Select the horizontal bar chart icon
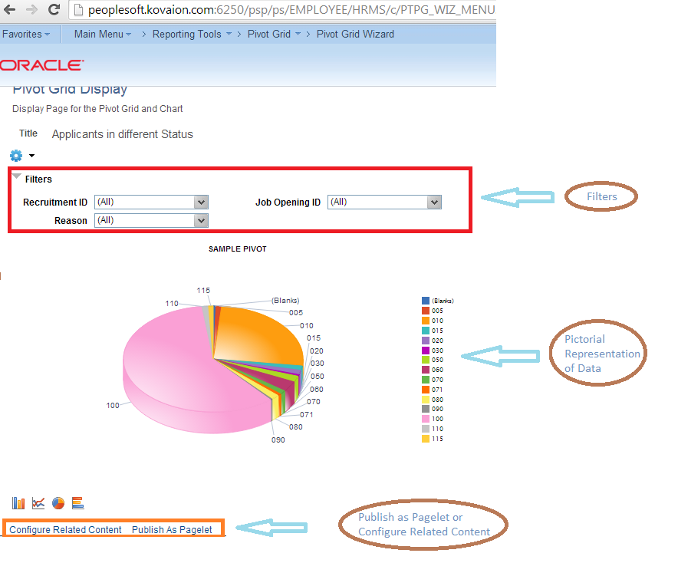This screenshot has width=678, height=586. [x=77, y=502]
